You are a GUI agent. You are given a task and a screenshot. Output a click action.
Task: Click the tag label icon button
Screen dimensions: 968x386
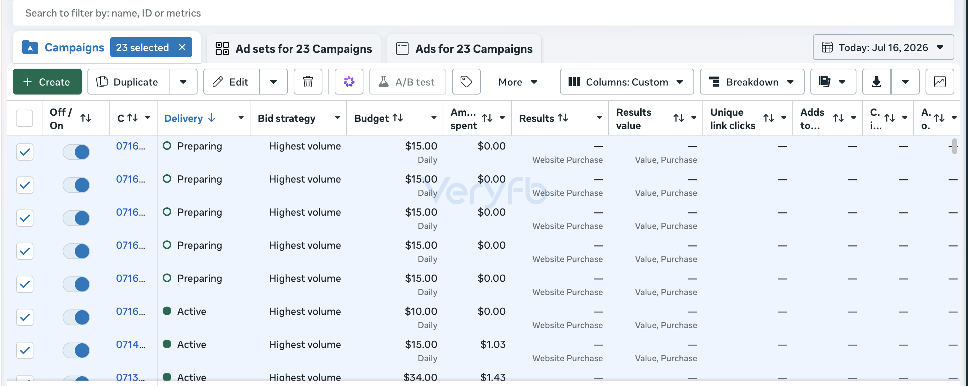(466, 82)
